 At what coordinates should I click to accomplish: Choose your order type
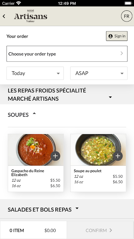(x=67, y=54)
